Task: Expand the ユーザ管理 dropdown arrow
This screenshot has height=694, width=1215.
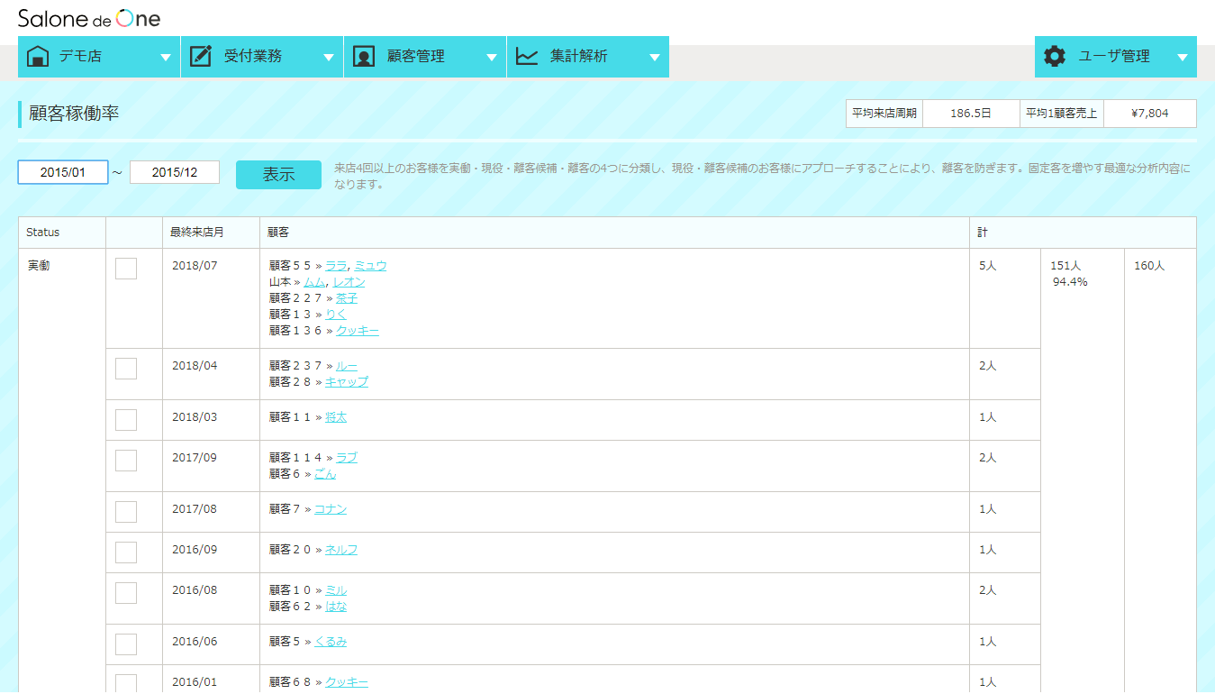Action: (x=1183, y=57)
